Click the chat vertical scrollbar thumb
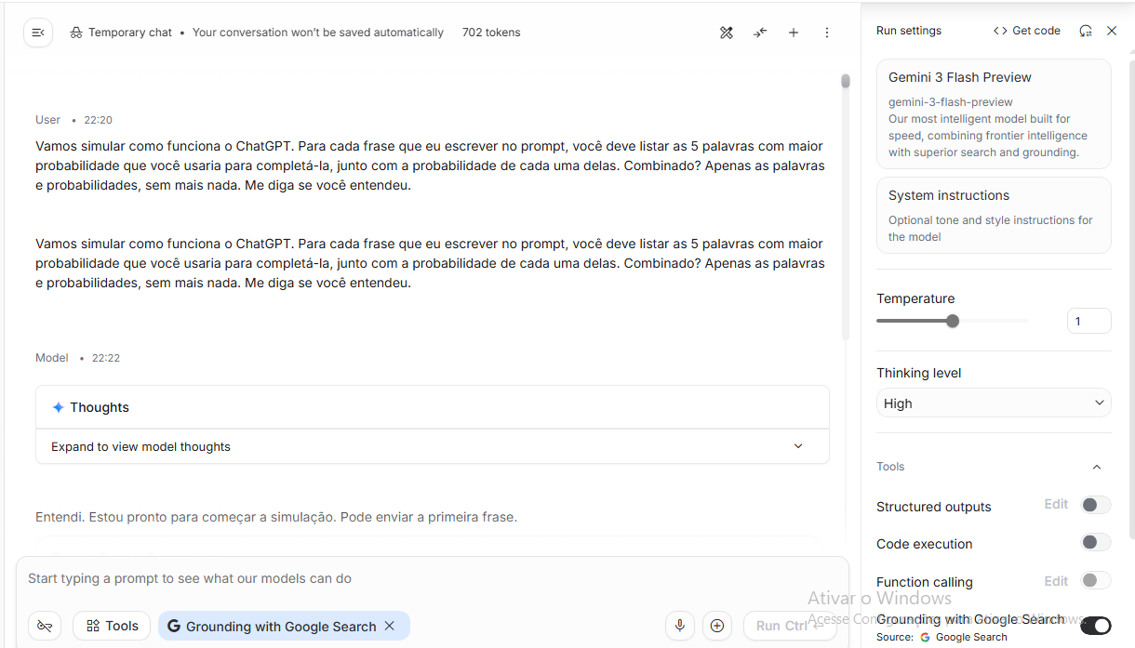The width and height of the screenshot is (1135, 648). click(846, 81)
